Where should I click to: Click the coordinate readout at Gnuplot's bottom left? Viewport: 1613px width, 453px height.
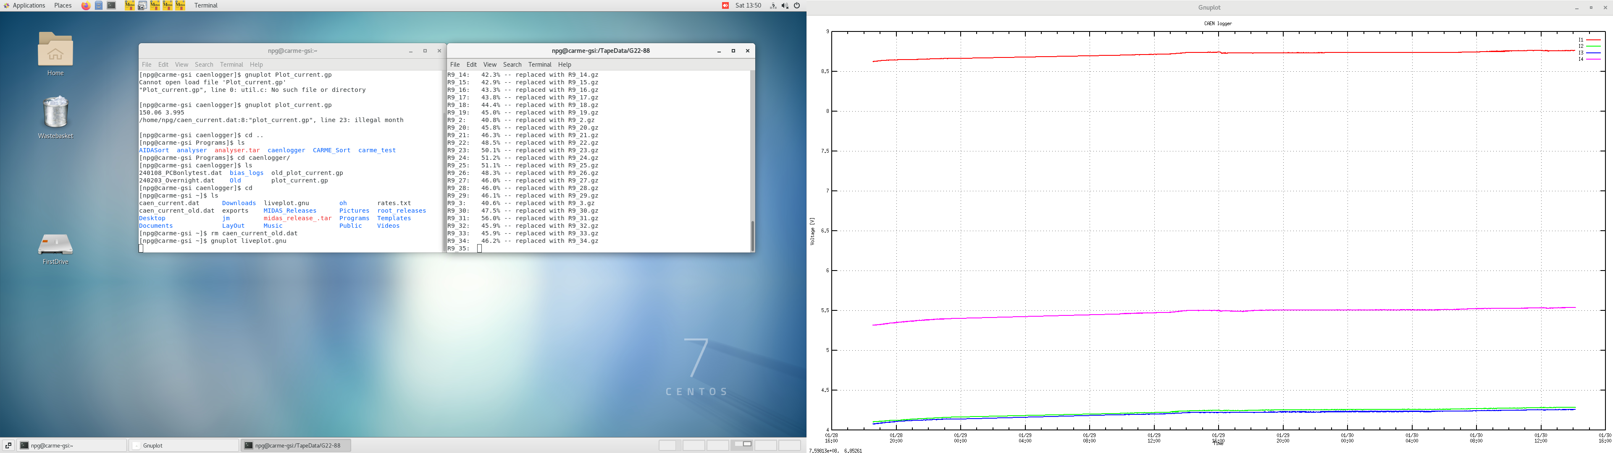tap(835, 450)
